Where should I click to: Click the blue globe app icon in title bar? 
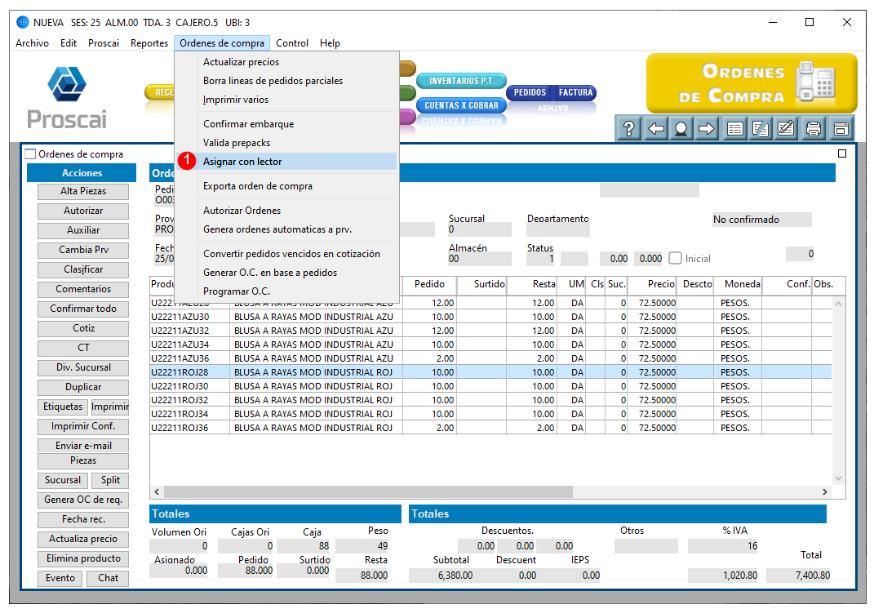23,22
